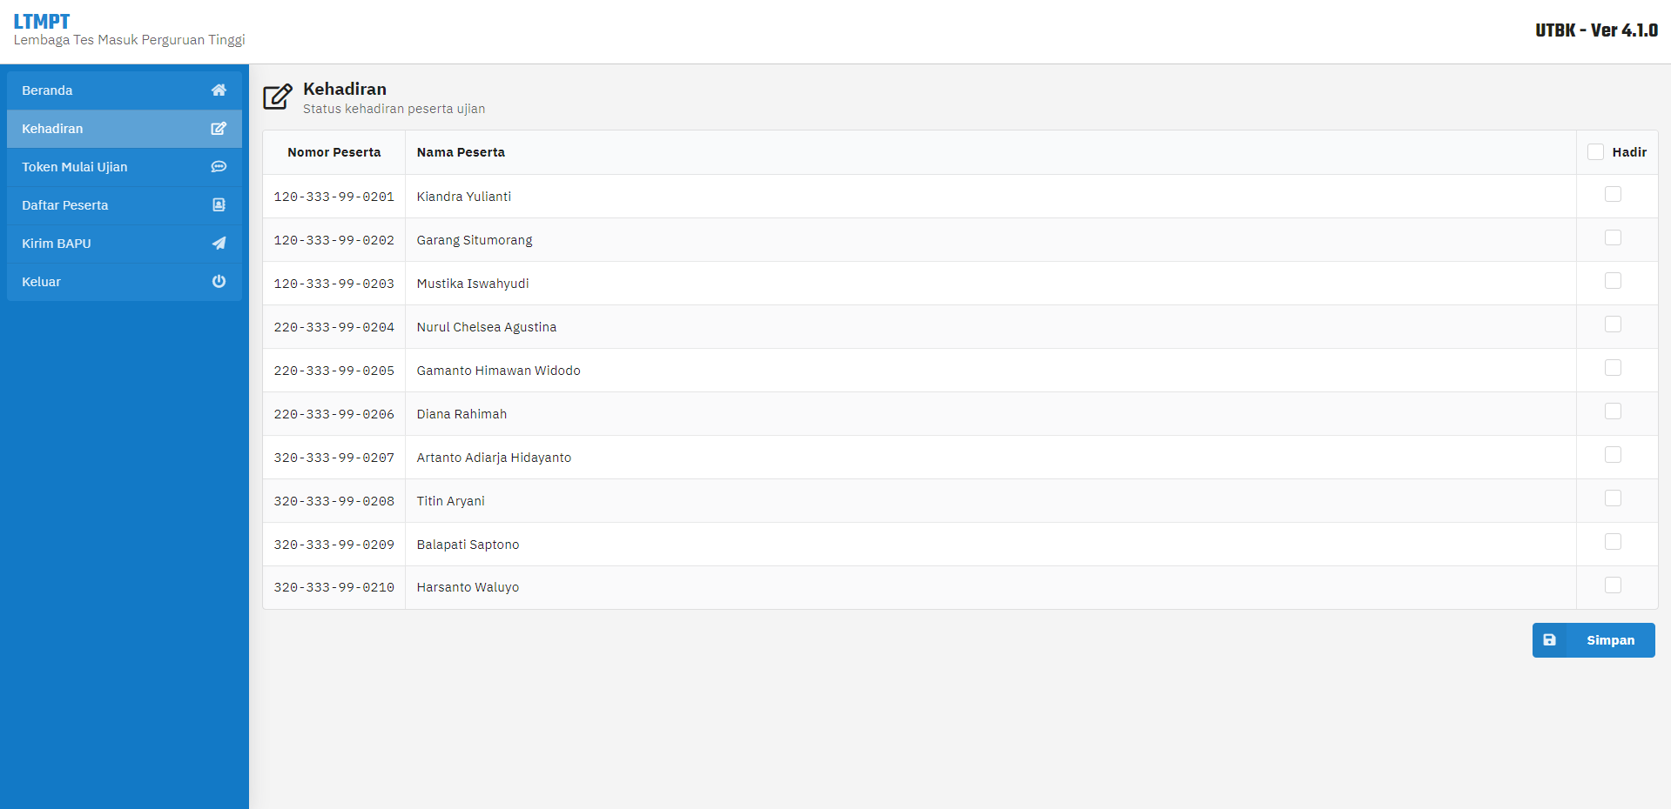Select participant number 220-333-99-0205
This screenshot has width=1671, height=809.
[334, 371]
